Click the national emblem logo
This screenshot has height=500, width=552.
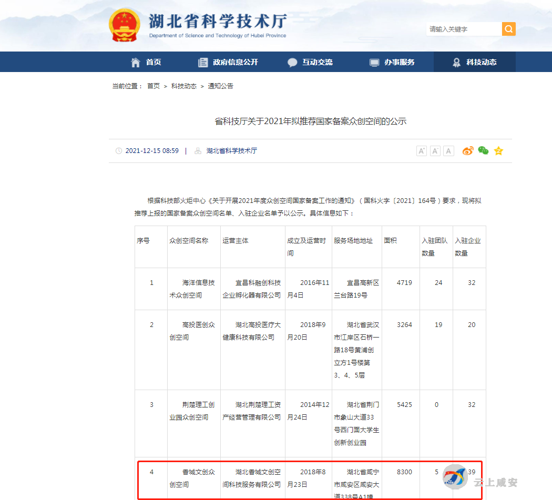(124, 25)
